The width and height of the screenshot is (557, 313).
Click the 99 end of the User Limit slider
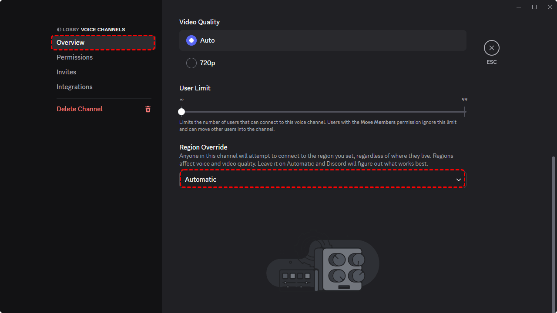[x=464, y=112]
